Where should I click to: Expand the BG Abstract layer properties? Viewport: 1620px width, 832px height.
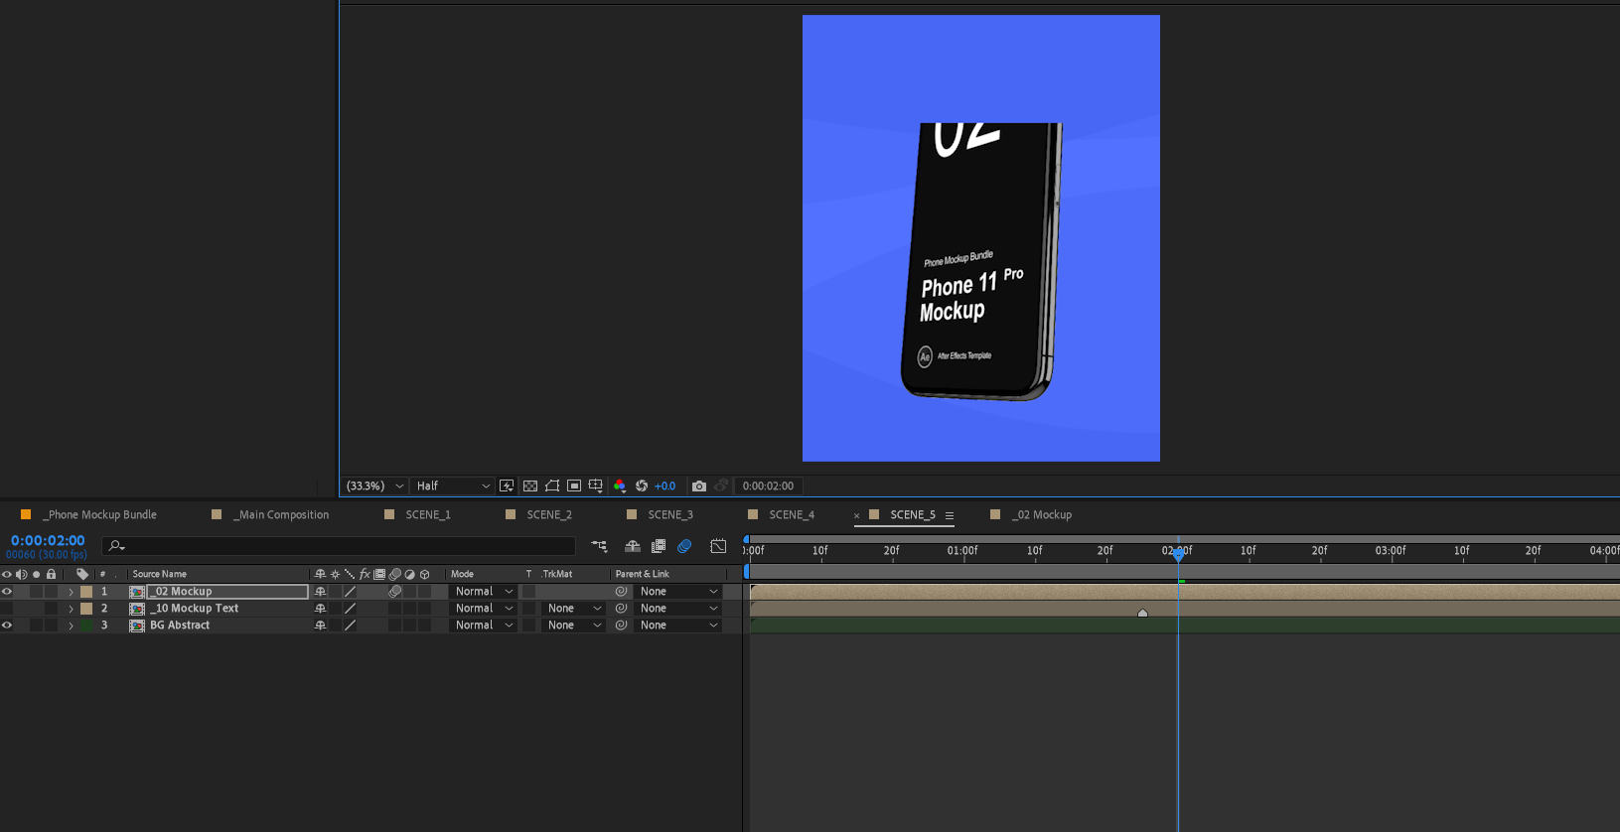point(71,625)
